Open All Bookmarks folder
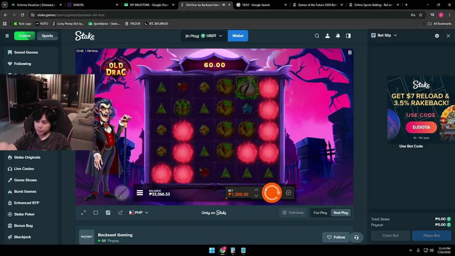The height and width of the screenshot is (256, 455). (440, 23)
